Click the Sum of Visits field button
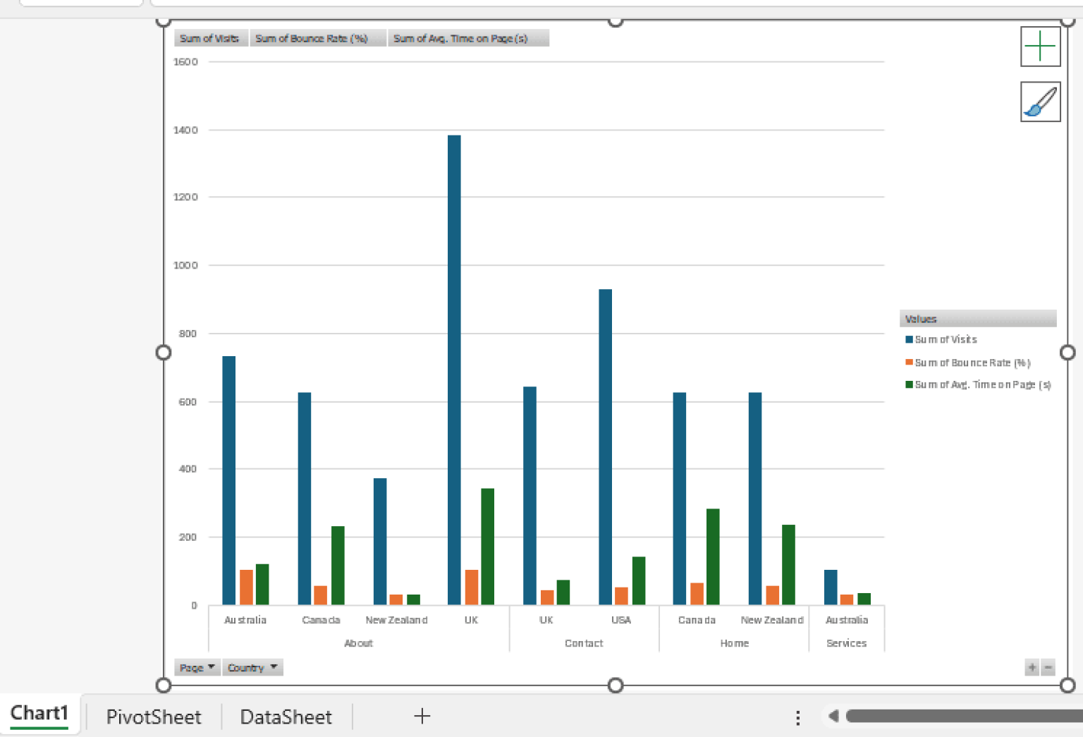This screenshot has height=737, width=1083. 210,38
